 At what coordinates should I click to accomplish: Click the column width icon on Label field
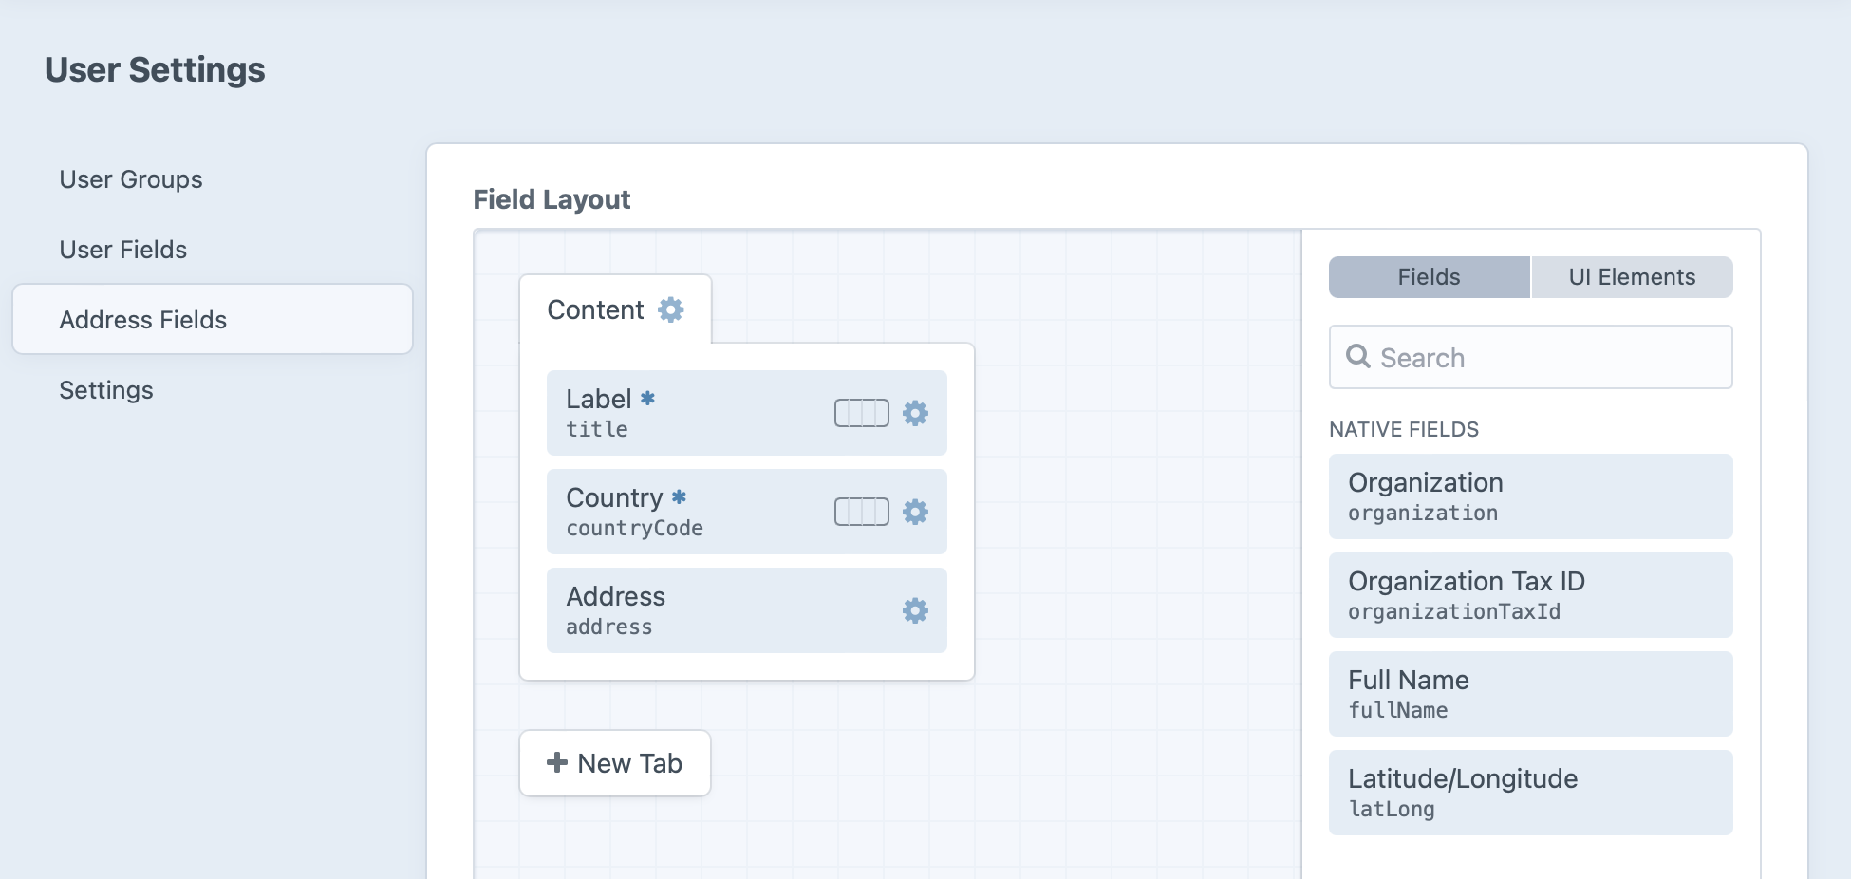pyautogui.click(x=860, y=413)
